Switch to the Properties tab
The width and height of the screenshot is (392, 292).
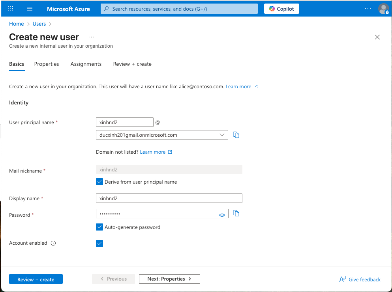(x=47, y=64)
